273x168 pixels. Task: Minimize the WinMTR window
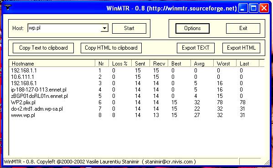pos(243,8)
